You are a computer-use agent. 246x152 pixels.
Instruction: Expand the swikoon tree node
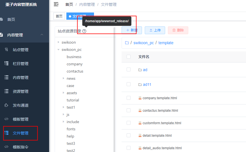point(58,42)
